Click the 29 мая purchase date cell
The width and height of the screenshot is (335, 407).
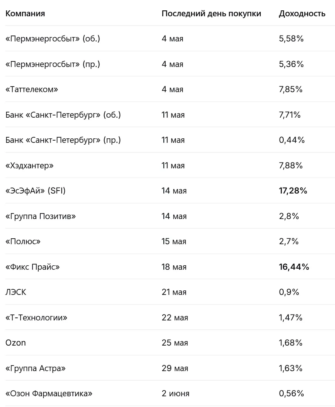click(x=175, y=368)
